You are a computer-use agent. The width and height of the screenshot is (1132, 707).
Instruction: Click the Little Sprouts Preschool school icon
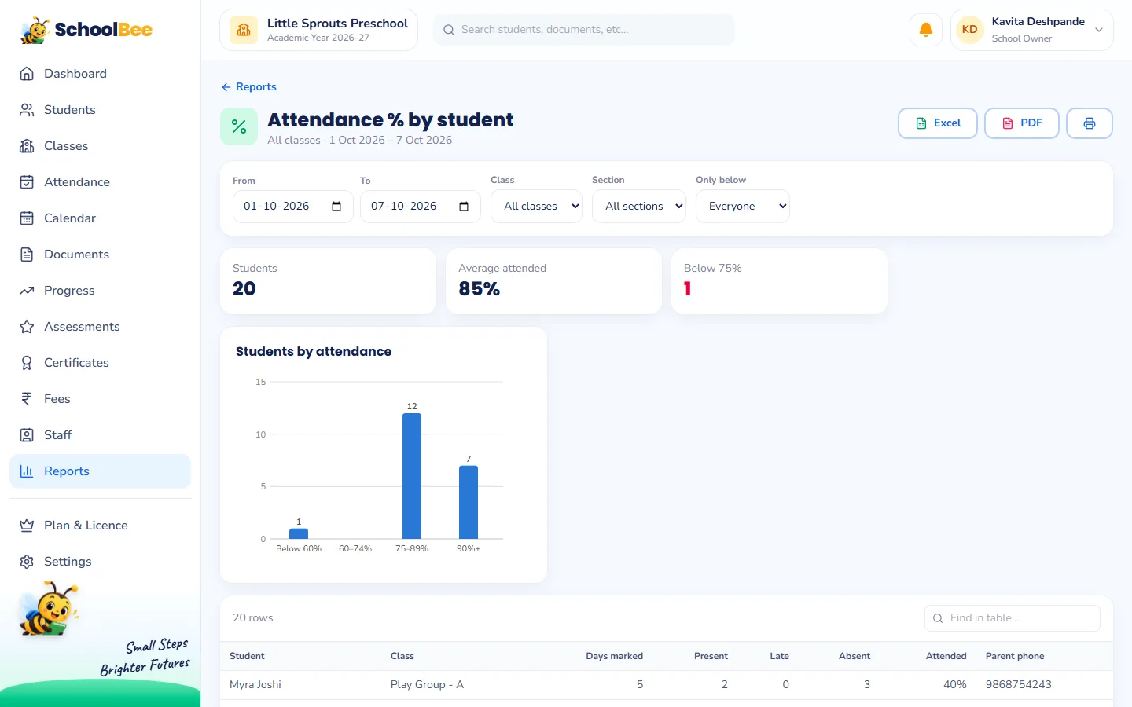point(244,30)
